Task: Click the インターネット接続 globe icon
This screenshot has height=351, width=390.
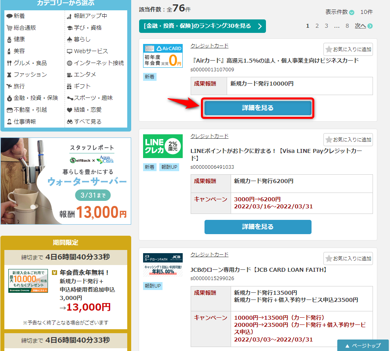Action: point(70,63)
